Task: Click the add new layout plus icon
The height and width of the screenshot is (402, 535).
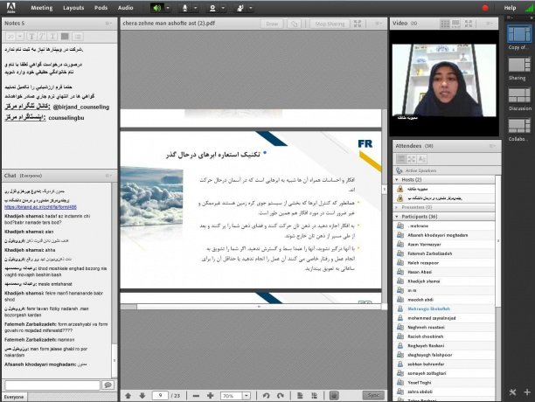Action: point(527,392)
